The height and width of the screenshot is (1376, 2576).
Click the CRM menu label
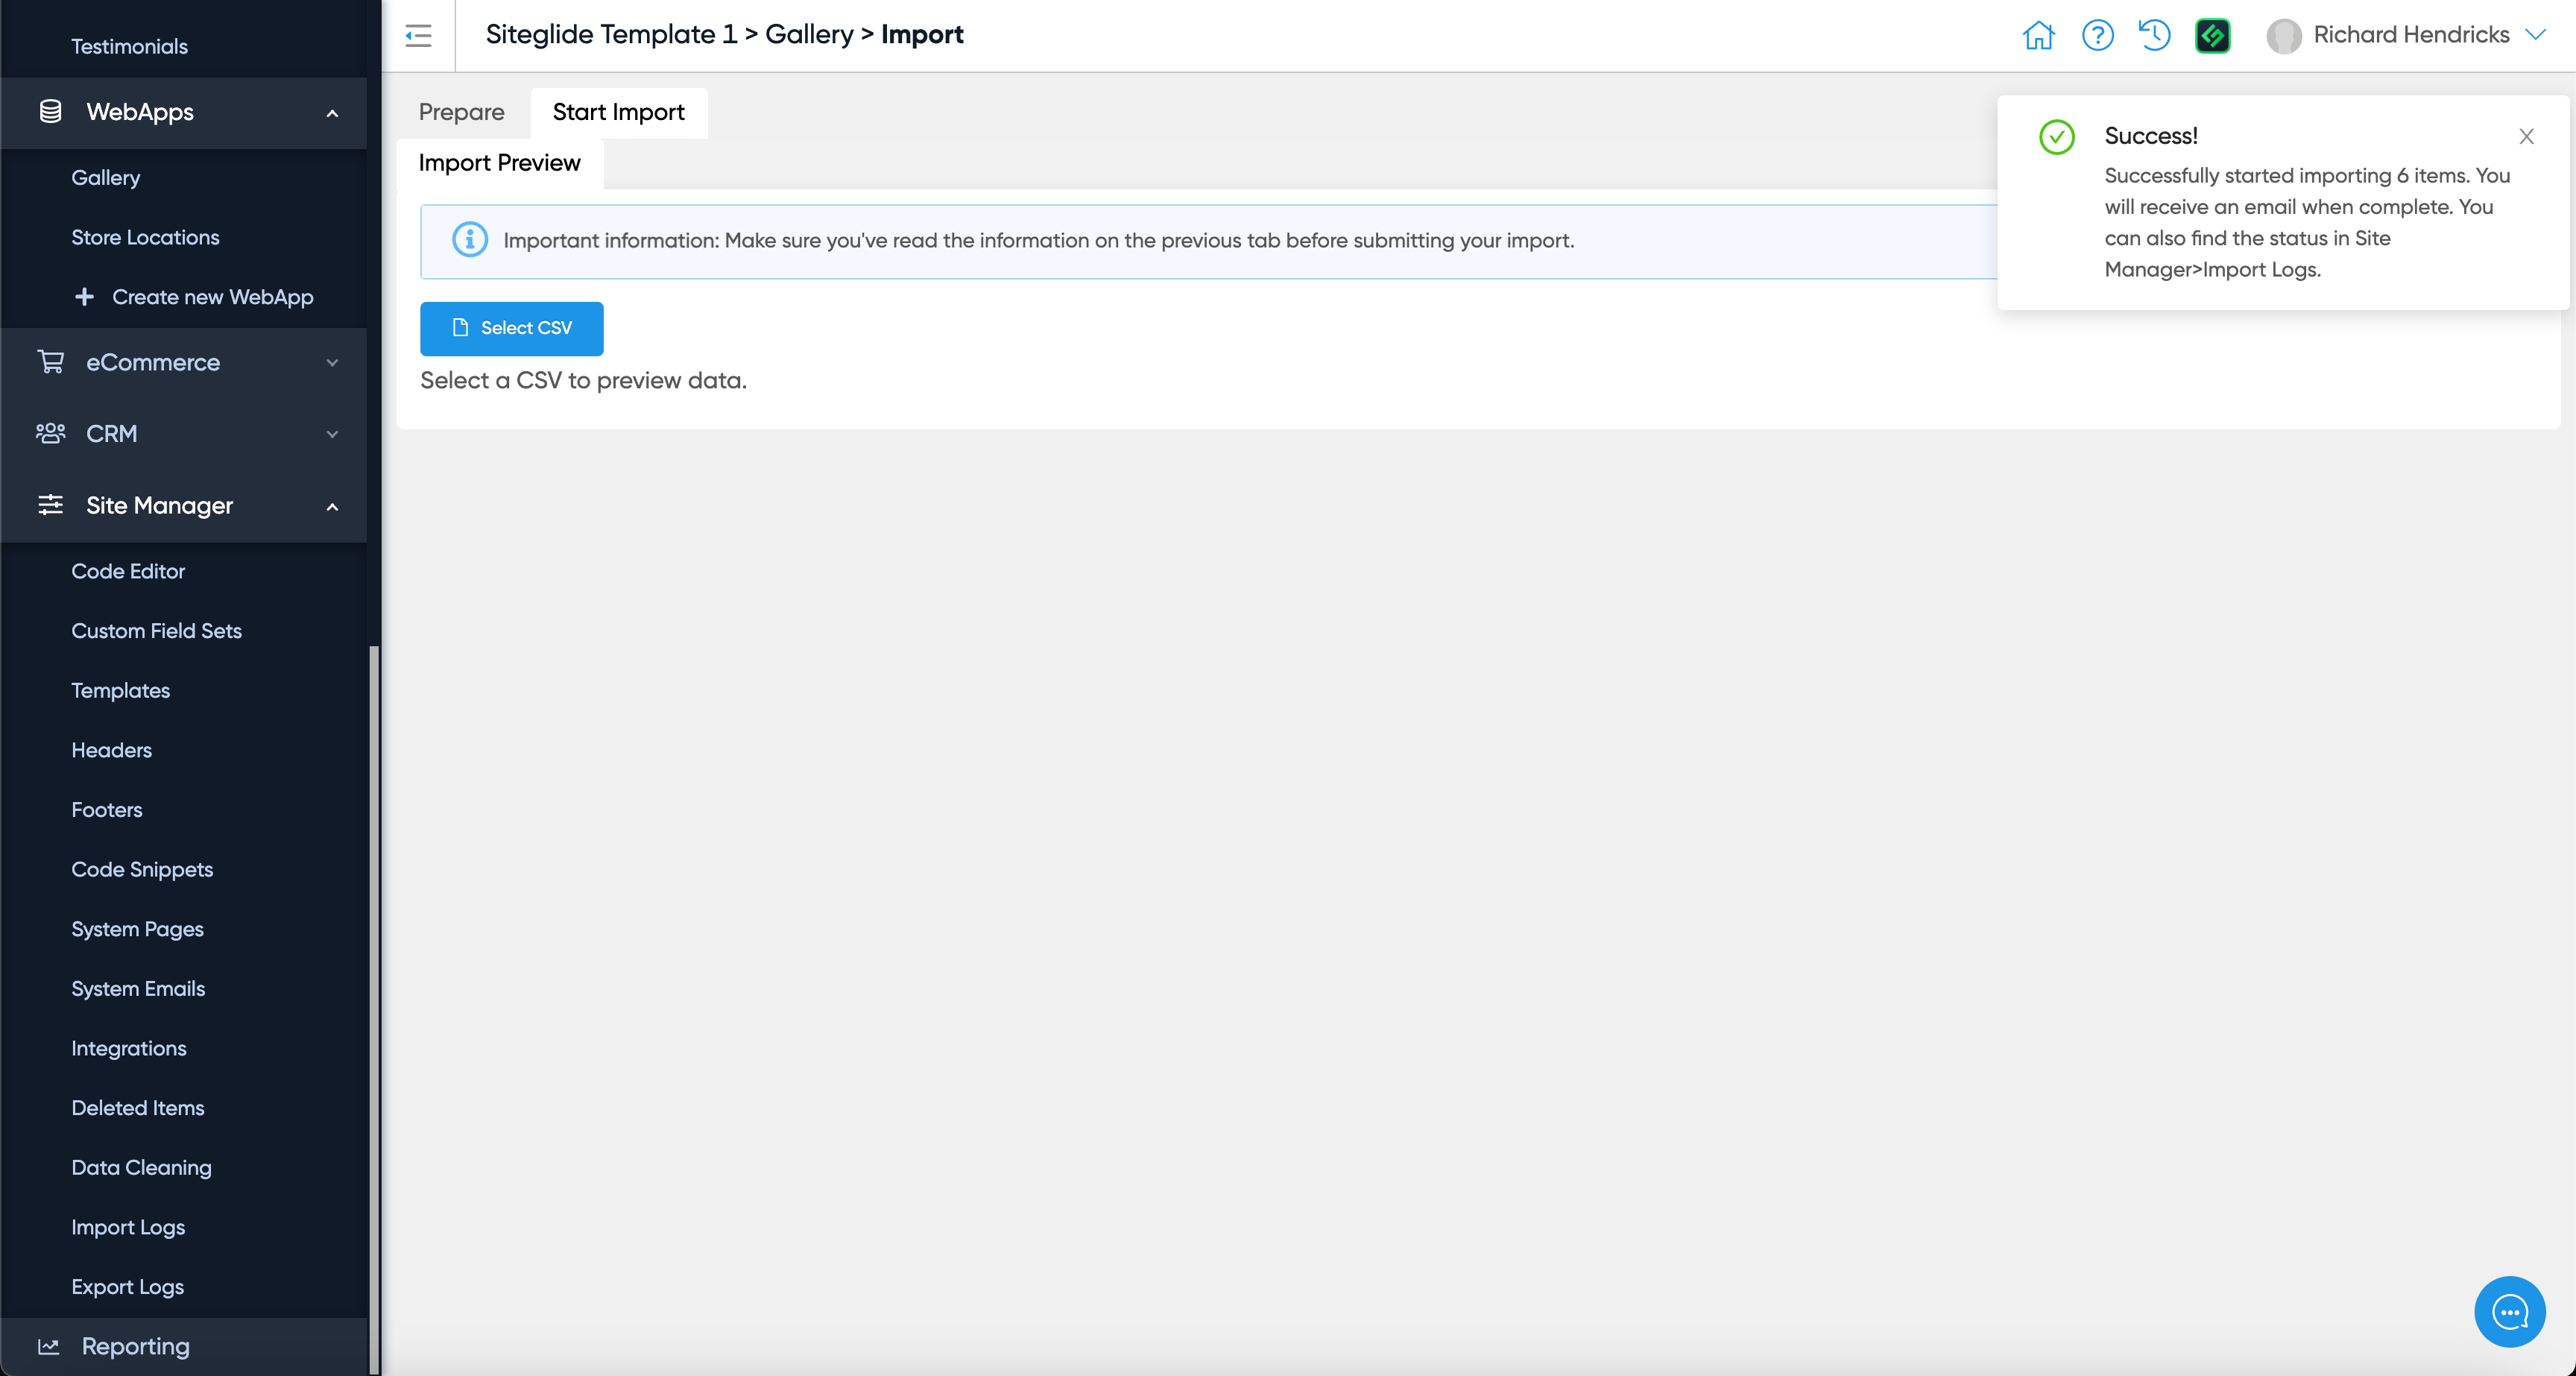point(112,434)
